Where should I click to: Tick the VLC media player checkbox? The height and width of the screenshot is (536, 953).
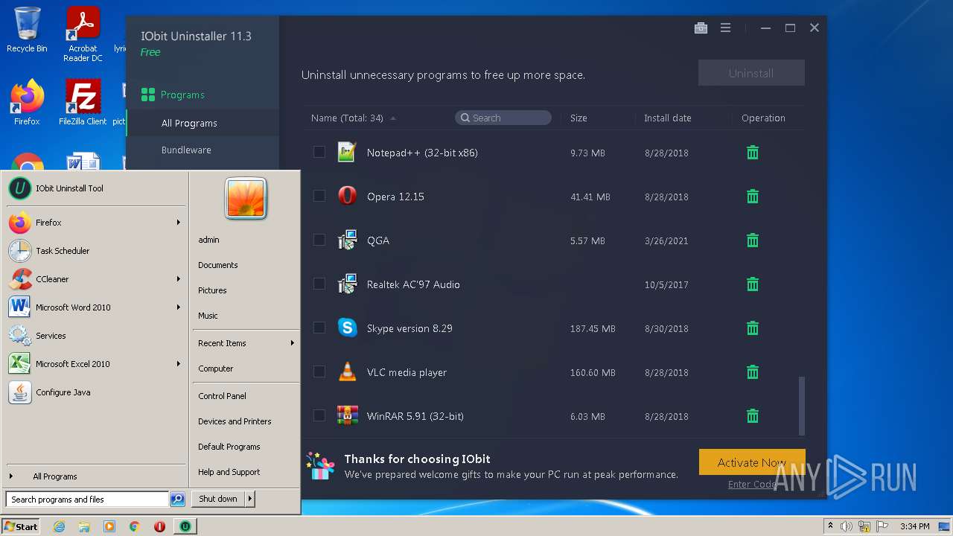pos(319,371)
